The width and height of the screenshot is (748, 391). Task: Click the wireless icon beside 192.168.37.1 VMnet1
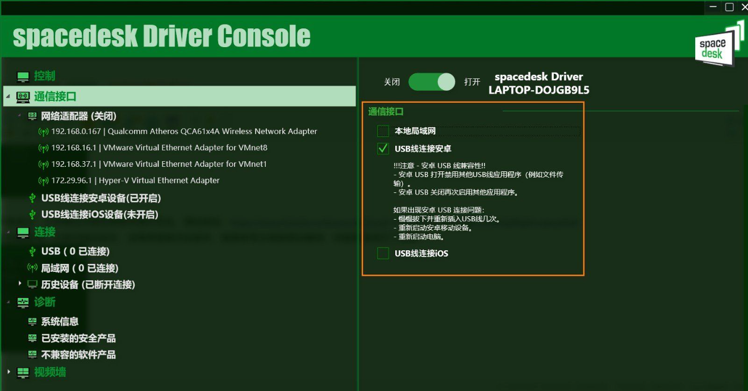point(43,165)
